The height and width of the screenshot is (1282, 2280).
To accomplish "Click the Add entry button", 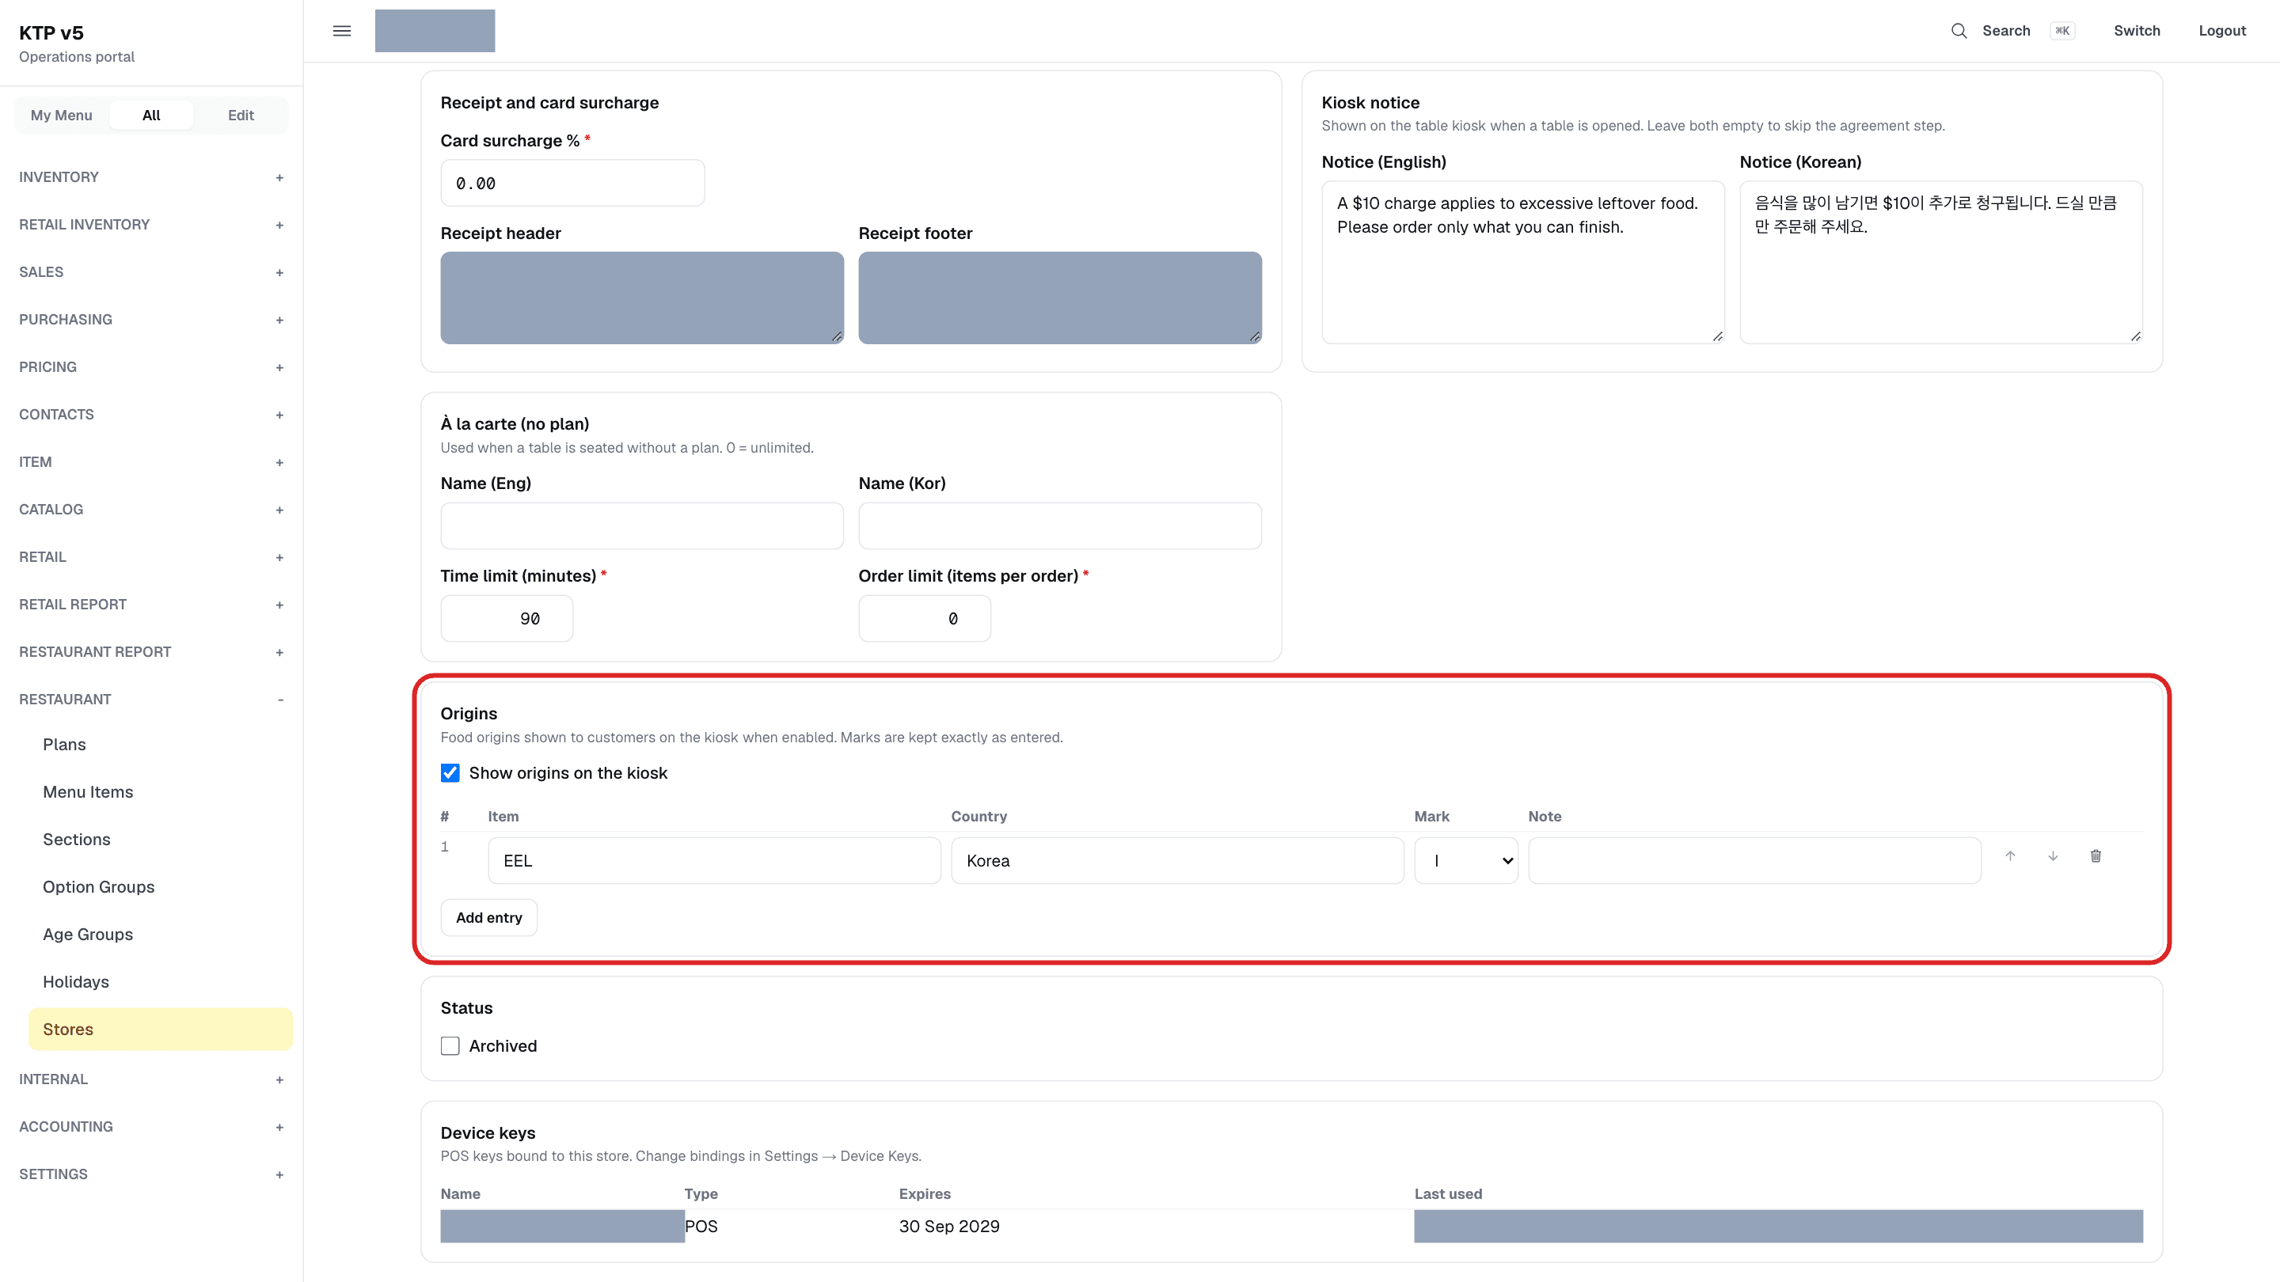I will pyautogui.click(x=488, y=917).
